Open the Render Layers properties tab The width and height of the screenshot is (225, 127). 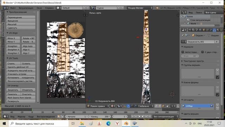(x=193, y=30)
